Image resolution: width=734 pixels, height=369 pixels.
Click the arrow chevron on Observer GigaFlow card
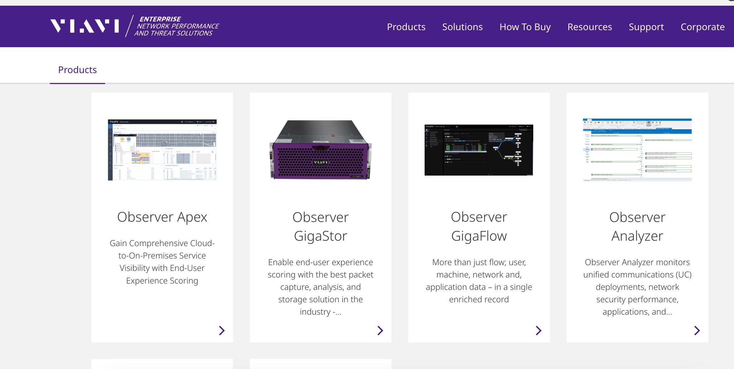[538, 330]
